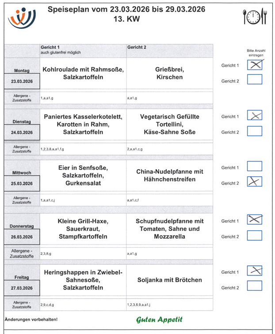Image resolution: width=275 pixels, height=334 pixels.
Task: Click the China-Nudelpfanne mit Hähnchenstreifen dish
Action: 169,175
